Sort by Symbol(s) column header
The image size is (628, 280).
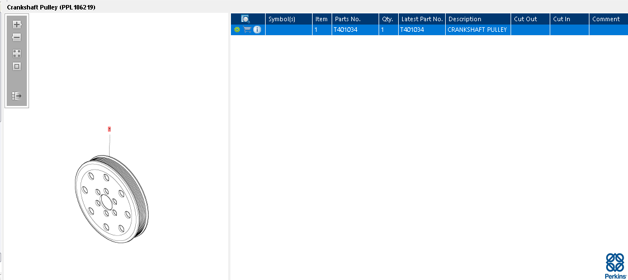tap(289, 19)
